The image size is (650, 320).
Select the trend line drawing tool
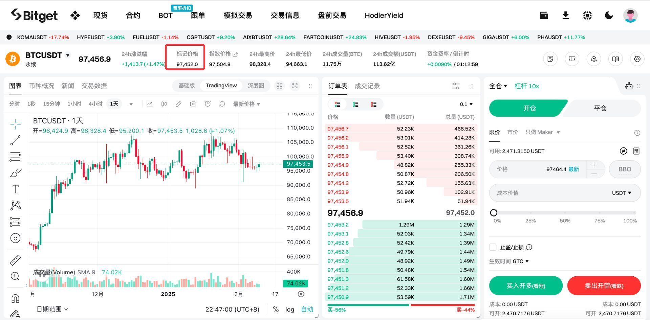[15, 140]
